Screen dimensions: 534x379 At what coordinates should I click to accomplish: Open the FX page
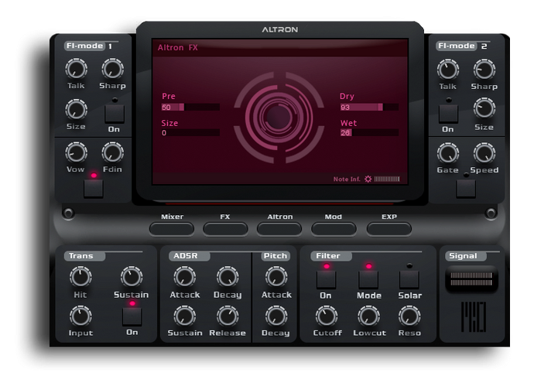225,229
